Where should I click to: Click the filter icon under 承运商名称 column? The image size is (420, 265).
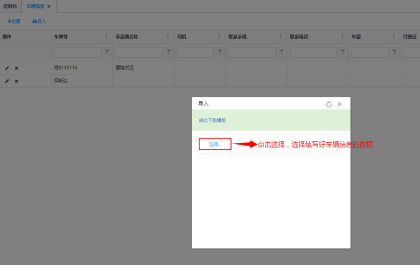click(x=168, y=52)
